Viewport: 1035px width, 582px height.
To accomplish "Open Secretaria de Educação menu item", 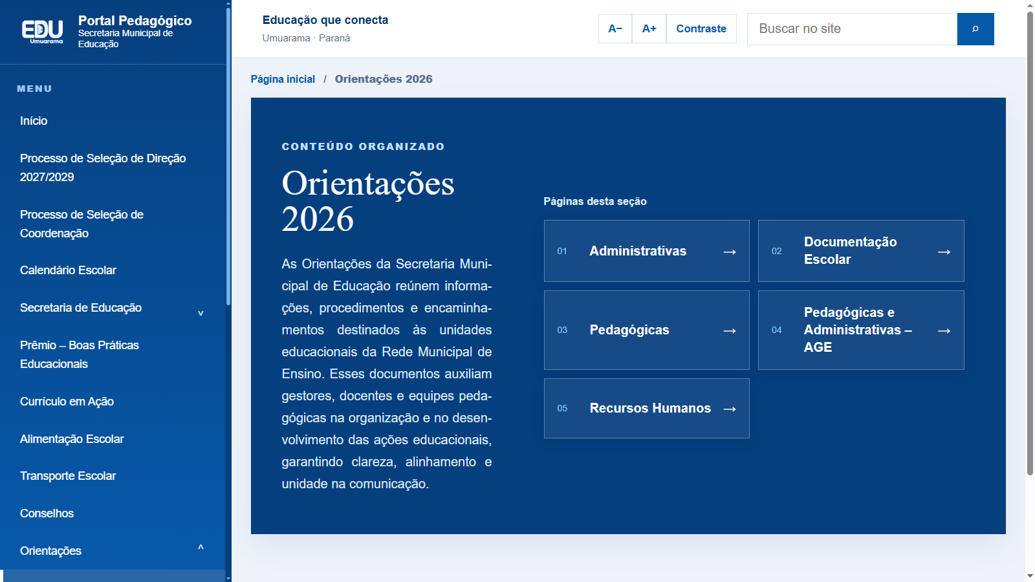I will pos(81,308).
